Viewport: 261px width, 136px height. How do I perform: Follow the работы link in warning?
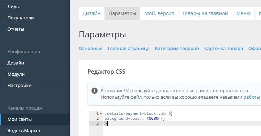(251, 97)
